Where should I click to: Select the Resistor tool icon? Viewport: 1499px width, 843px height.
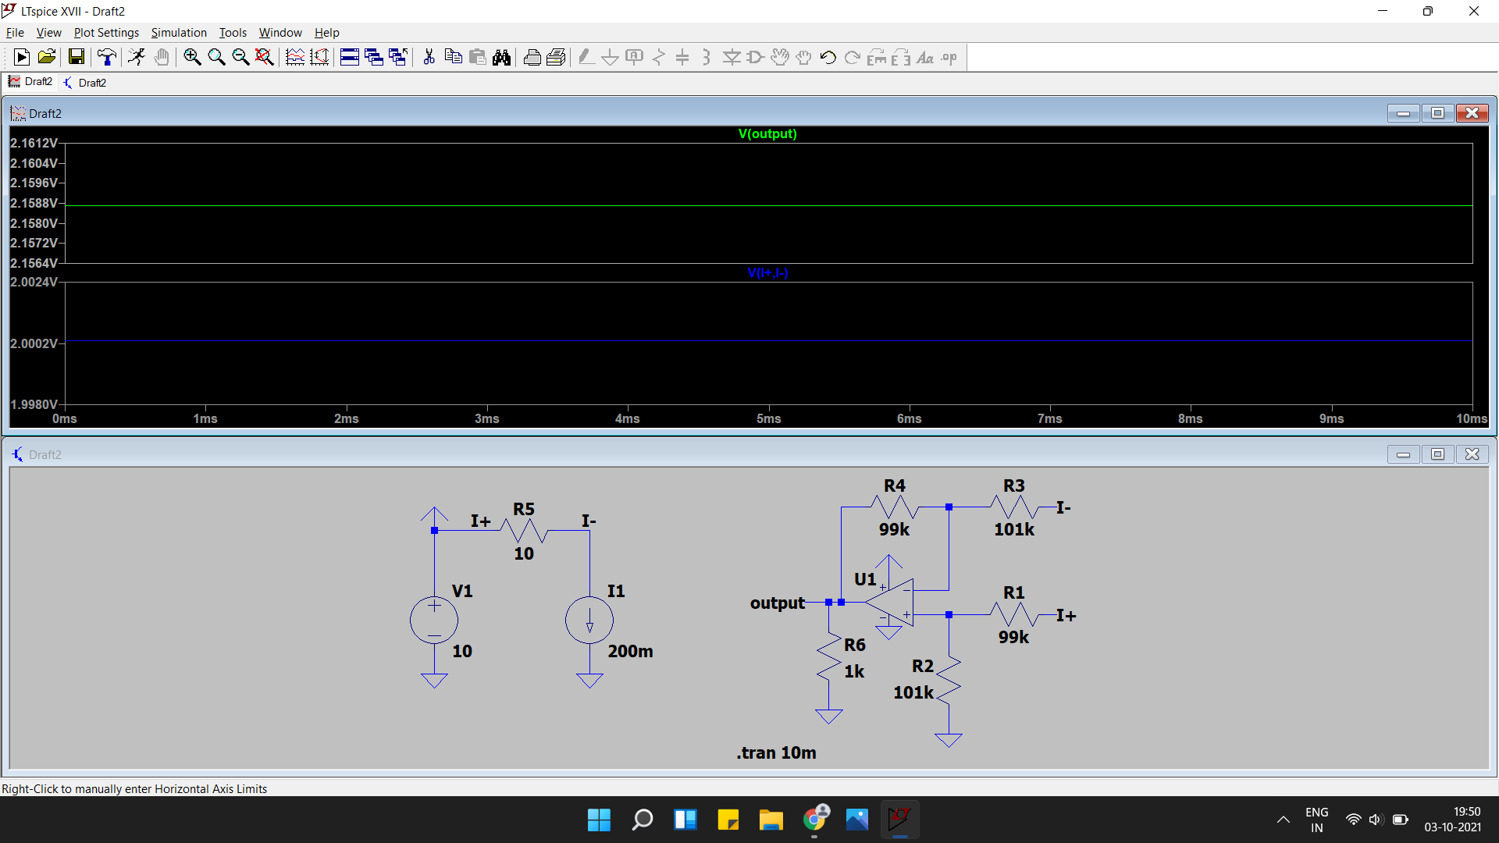659,57
